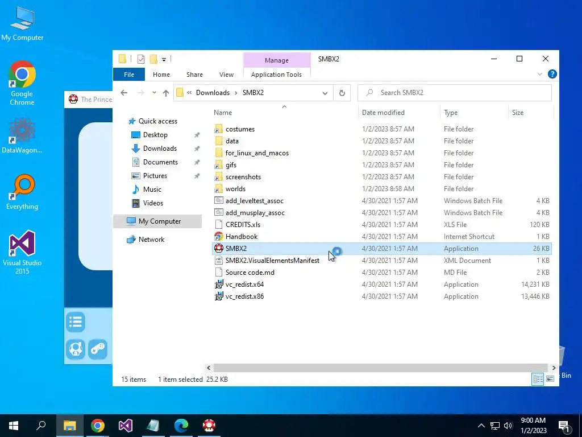The image size is (582, 437).
Task: Open Everything desktop shortcut
Action: (22, 192)
